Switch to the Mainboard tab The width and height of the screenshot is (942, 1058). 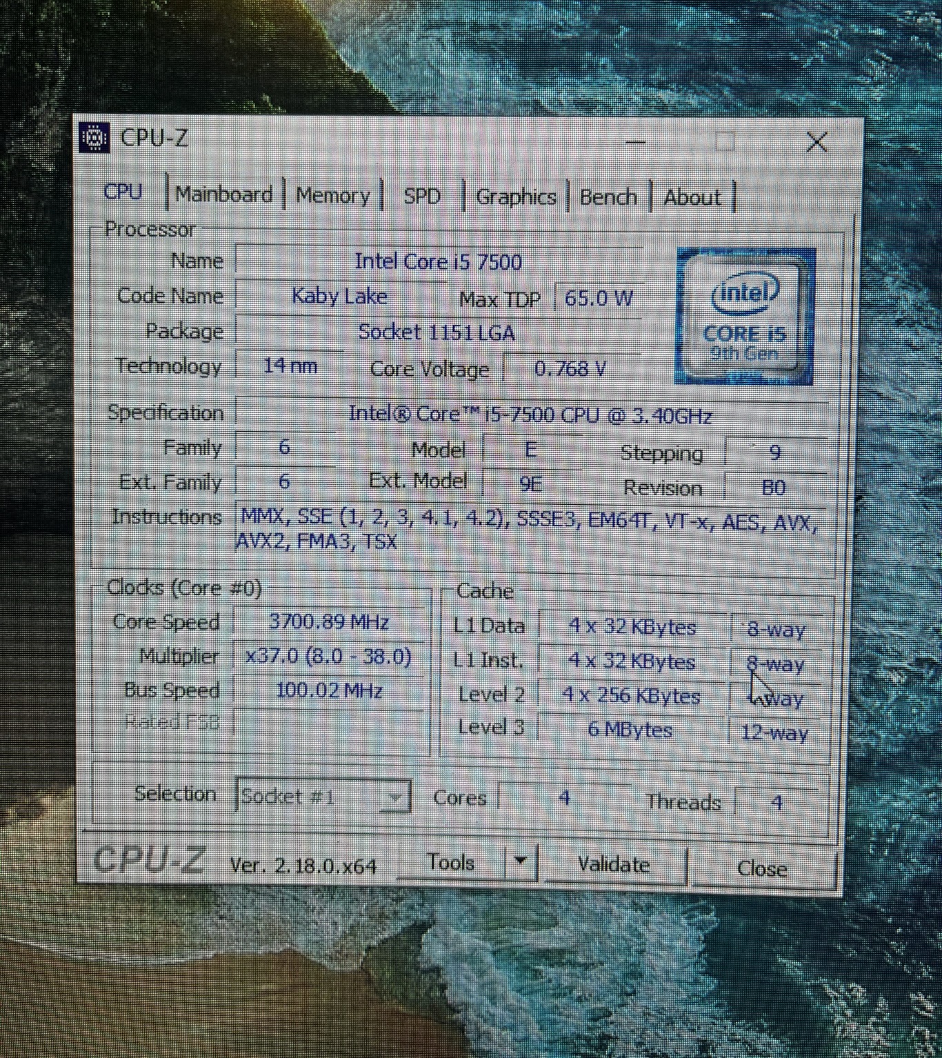224,194
